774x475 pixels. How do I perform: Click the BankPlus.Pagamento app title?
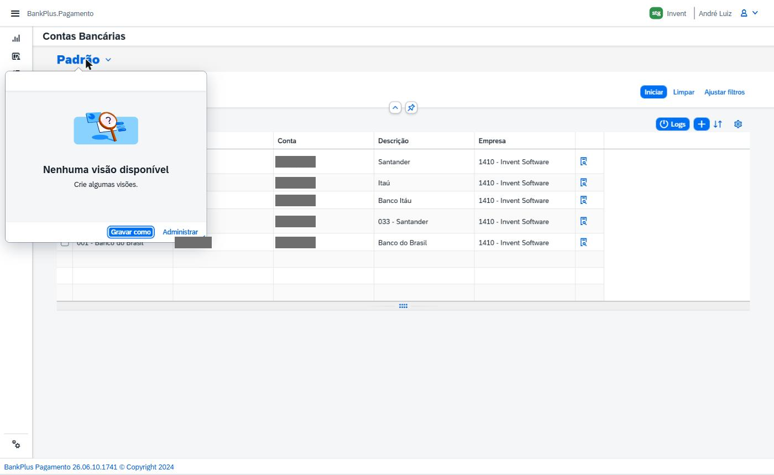(x=60, y=13)
